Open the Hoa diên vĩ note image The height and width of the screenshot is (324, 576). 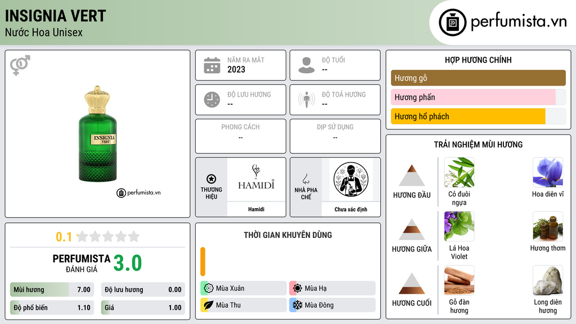[548, 173]
